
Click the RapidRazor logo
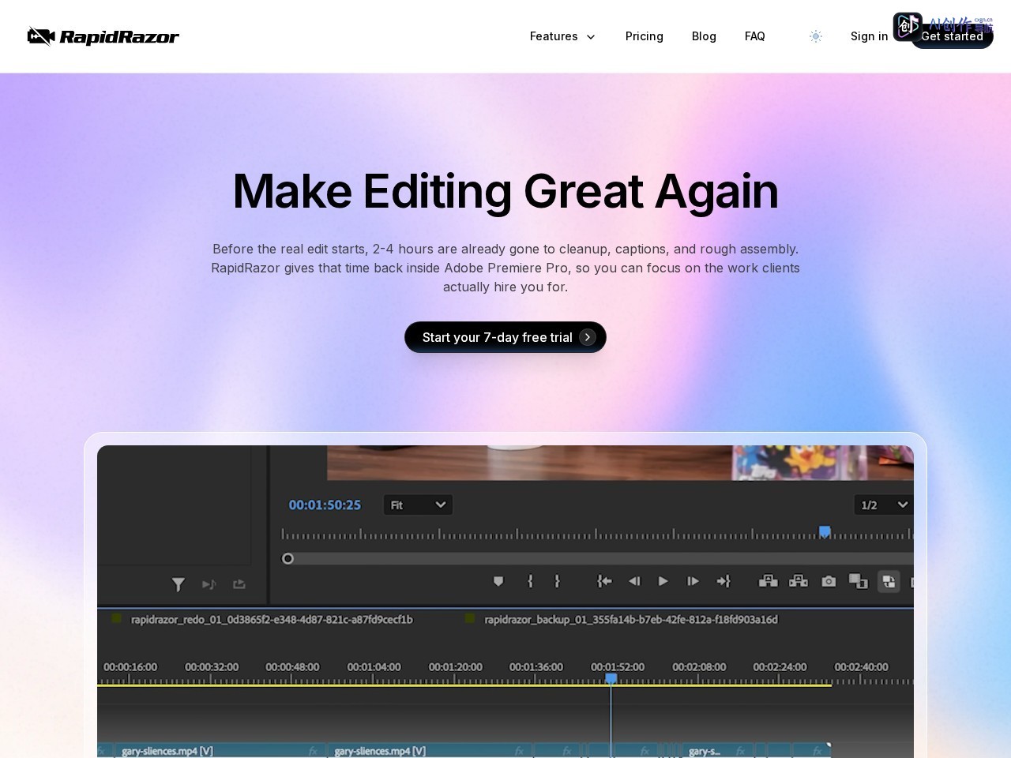(103, 36)
